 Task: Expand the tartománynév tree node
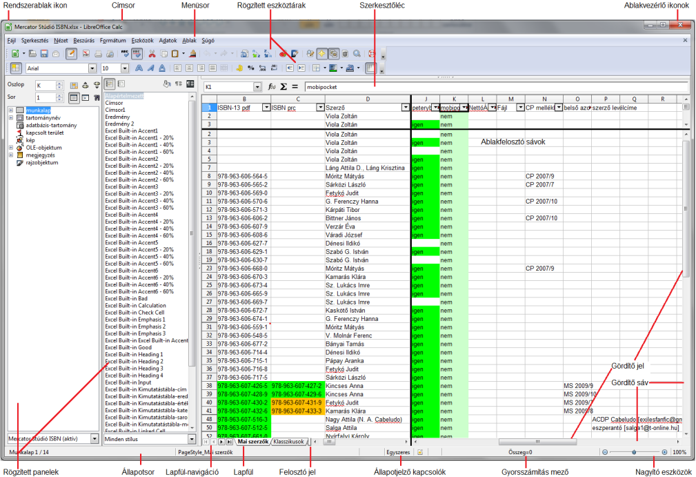coord(10,117)
